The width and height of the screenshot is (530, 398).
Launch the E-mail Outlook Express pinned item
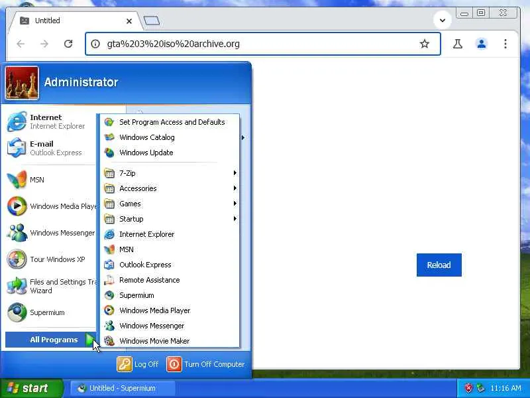[x=51, y=148]
